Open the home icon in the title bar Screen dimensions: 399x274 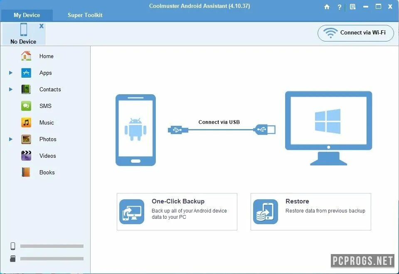point(327,7)
